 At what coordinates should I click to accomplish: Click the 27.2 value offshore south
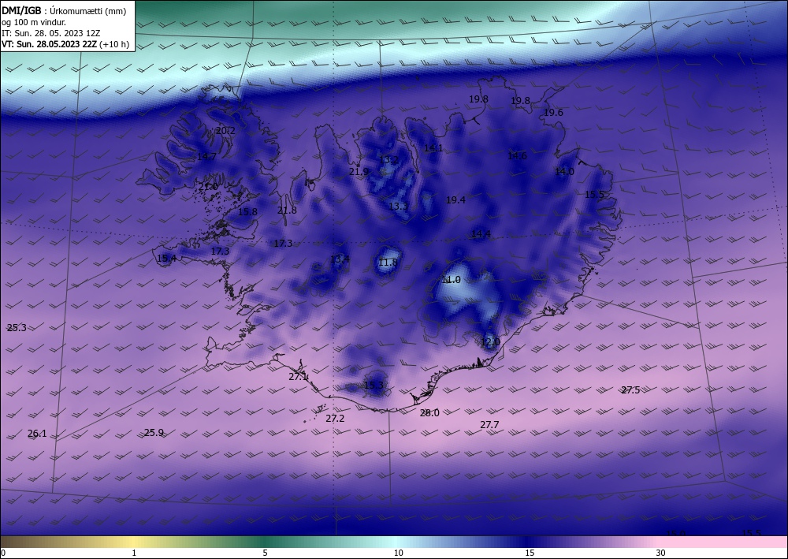(x=335, y=418)
